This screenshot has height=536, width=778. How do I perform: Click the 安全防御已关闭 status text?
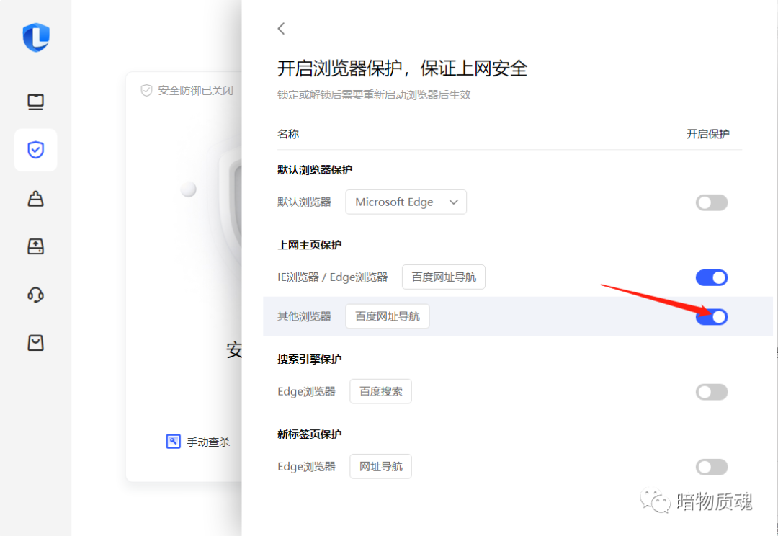pyautogui.click(x=195, y=90)
